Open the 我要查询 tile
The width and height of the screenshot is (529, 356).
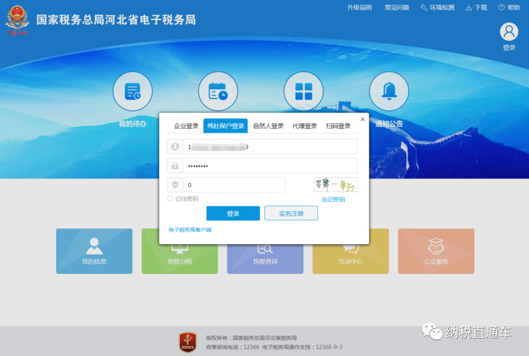coord(265,259)
